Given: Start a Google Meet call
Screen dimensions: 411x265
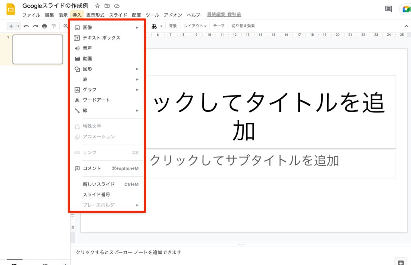Looking at the screenshot, I should coord(405,10).
